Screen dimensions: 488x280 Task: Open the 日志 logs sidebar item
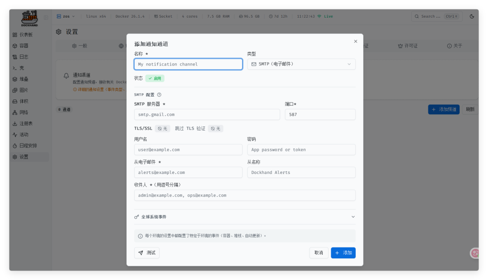[29, 57]
